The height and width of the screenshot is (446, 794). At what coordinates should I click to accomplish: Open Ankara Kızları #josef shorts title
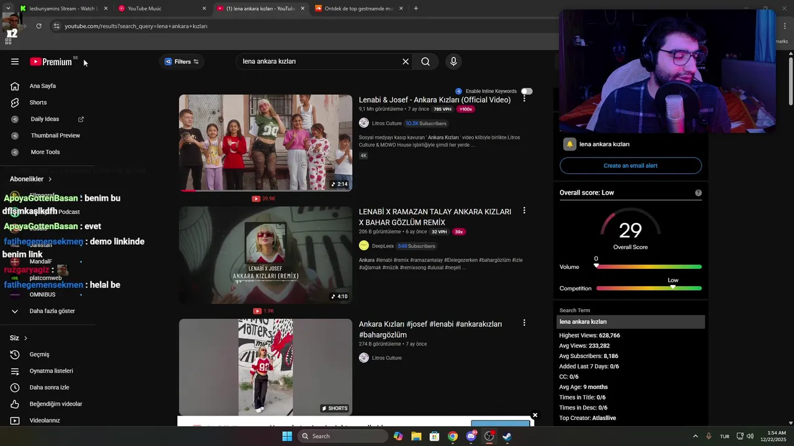coord(430,329)
